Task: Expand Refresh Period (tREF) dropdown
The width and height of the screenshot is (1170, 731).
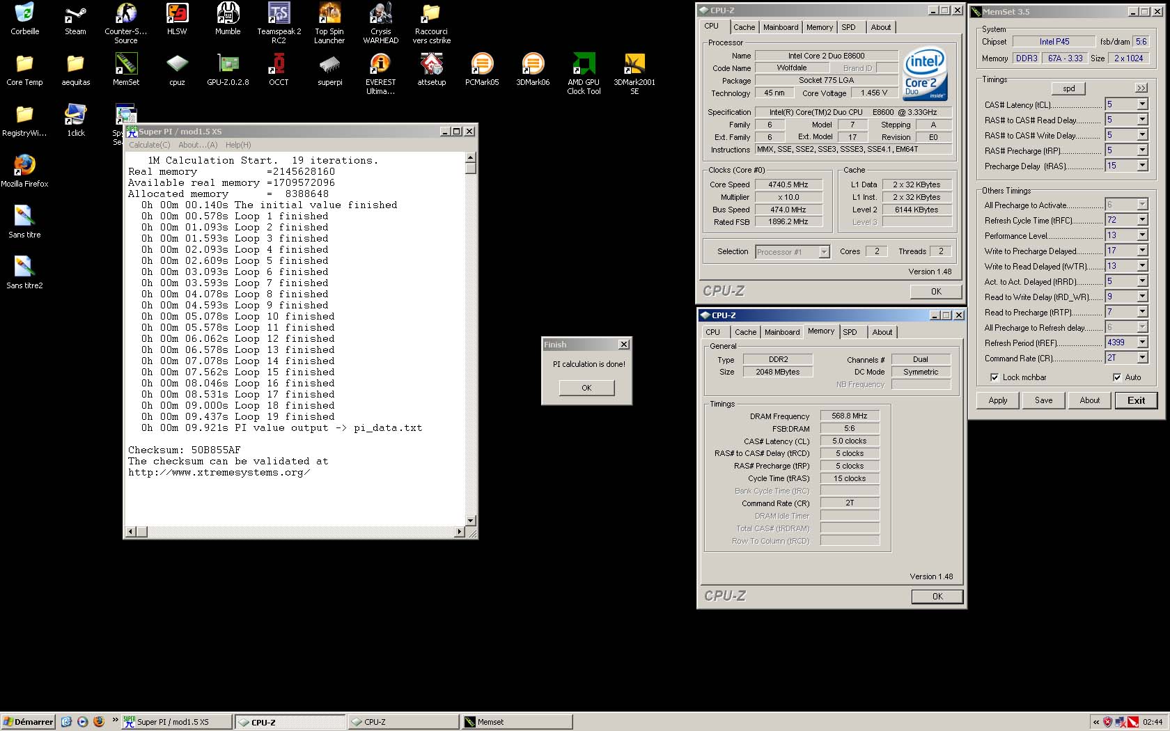Action: (1142, 343)
